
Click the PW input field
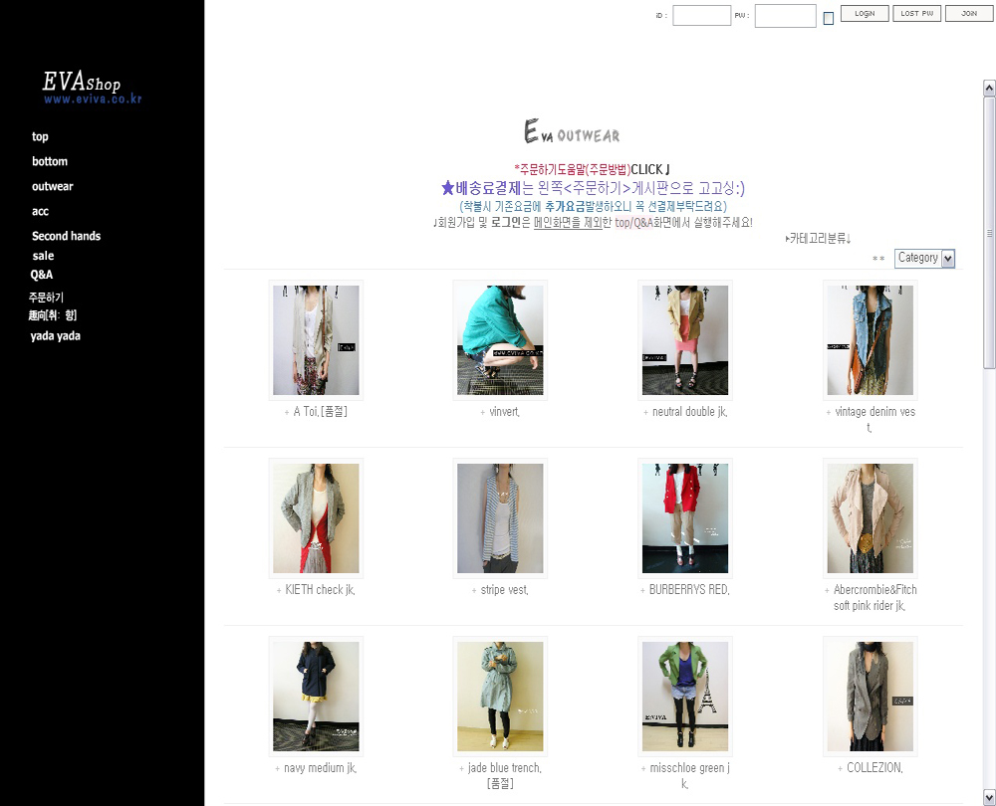pos(785,16)
